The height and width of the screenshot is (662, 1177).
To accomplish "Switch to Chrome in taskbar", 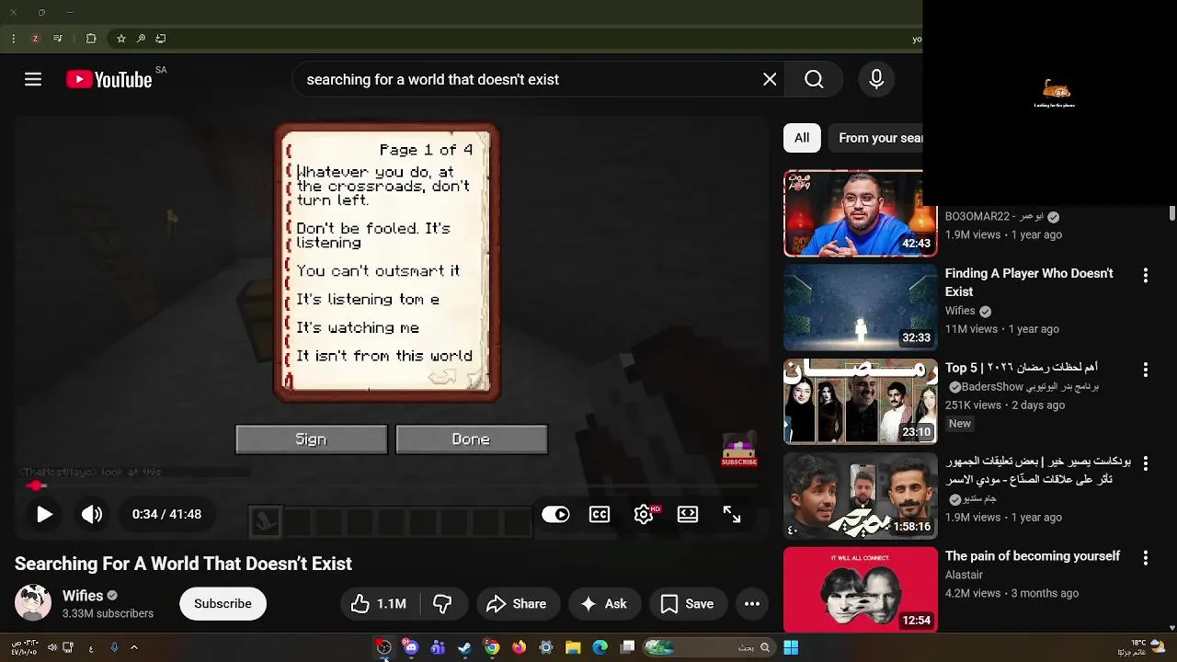I will point(492,647).
